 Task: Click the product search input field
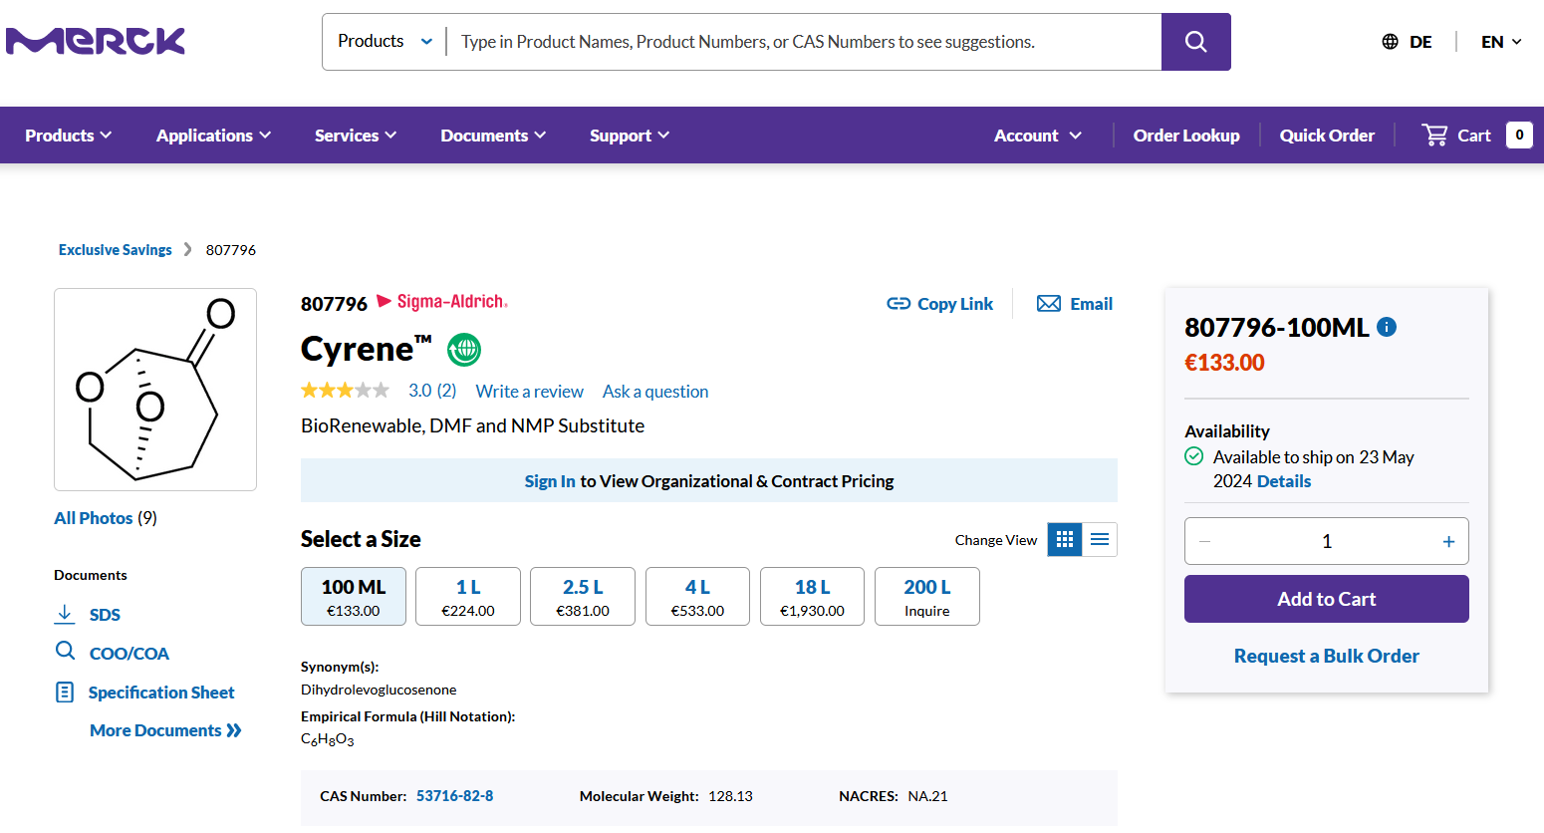coord(804,42)
